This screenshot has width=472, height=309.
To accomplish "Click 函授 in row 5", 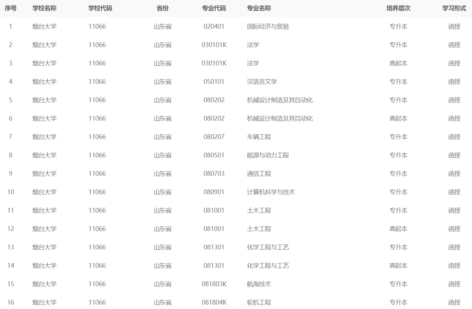I will [454, 100].
